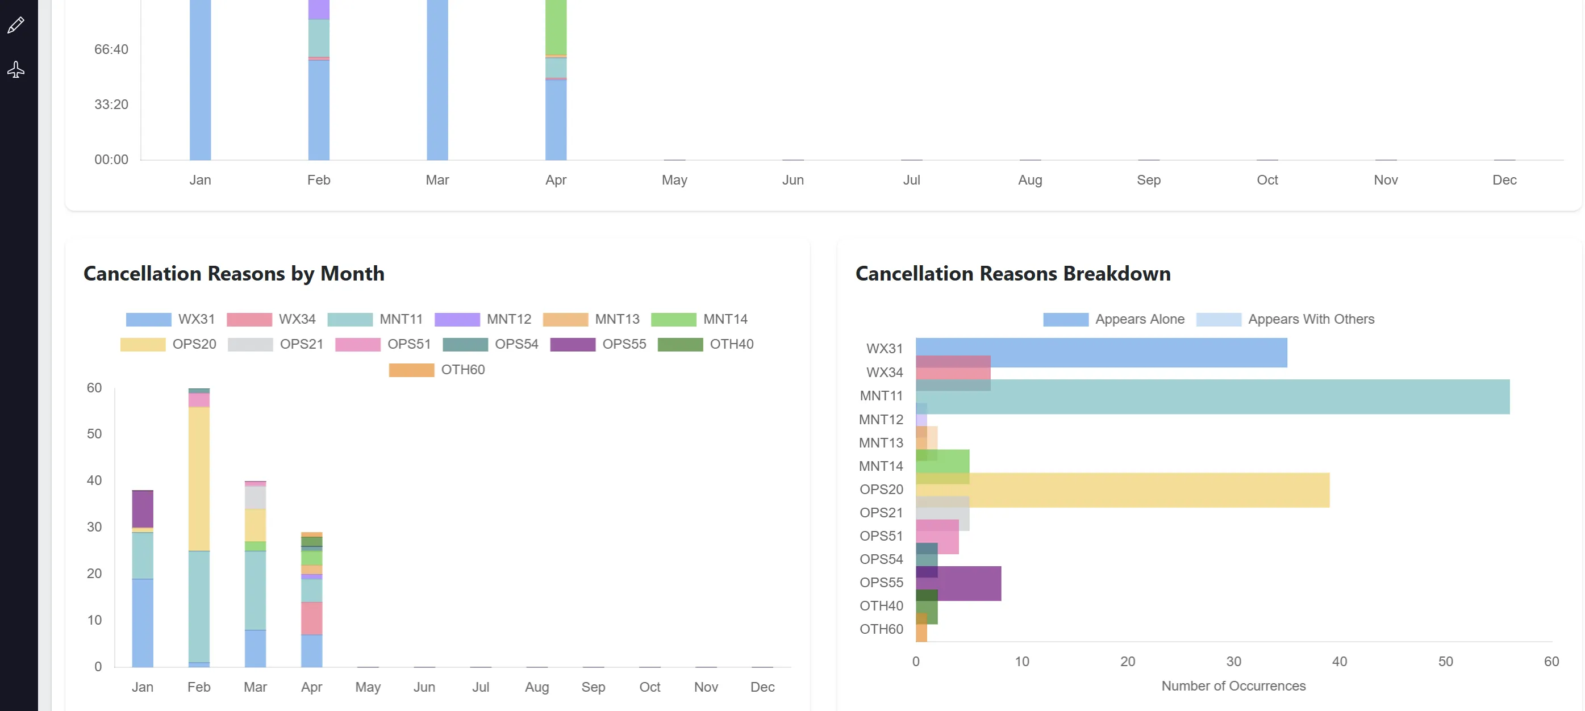Toggle OPS51 in the monthly chart legend
The width and height of the screenshot is (1585, 711).
pyautogui.click(x=357, y=345)
